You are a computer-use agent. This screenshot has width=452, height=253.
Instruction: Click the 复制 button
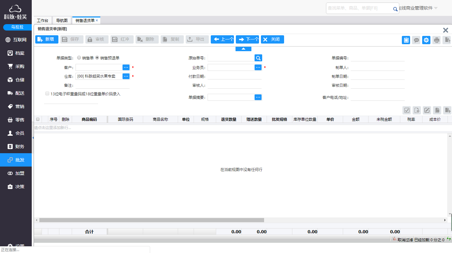click(172, 39)
